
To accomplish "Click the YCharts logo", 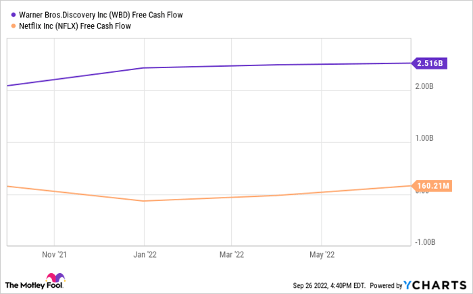I will (435, 285).
